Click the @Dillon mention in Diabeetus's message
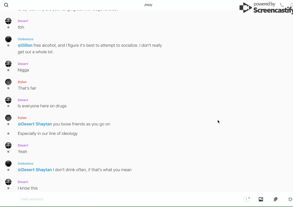 [x=25, y=46]
